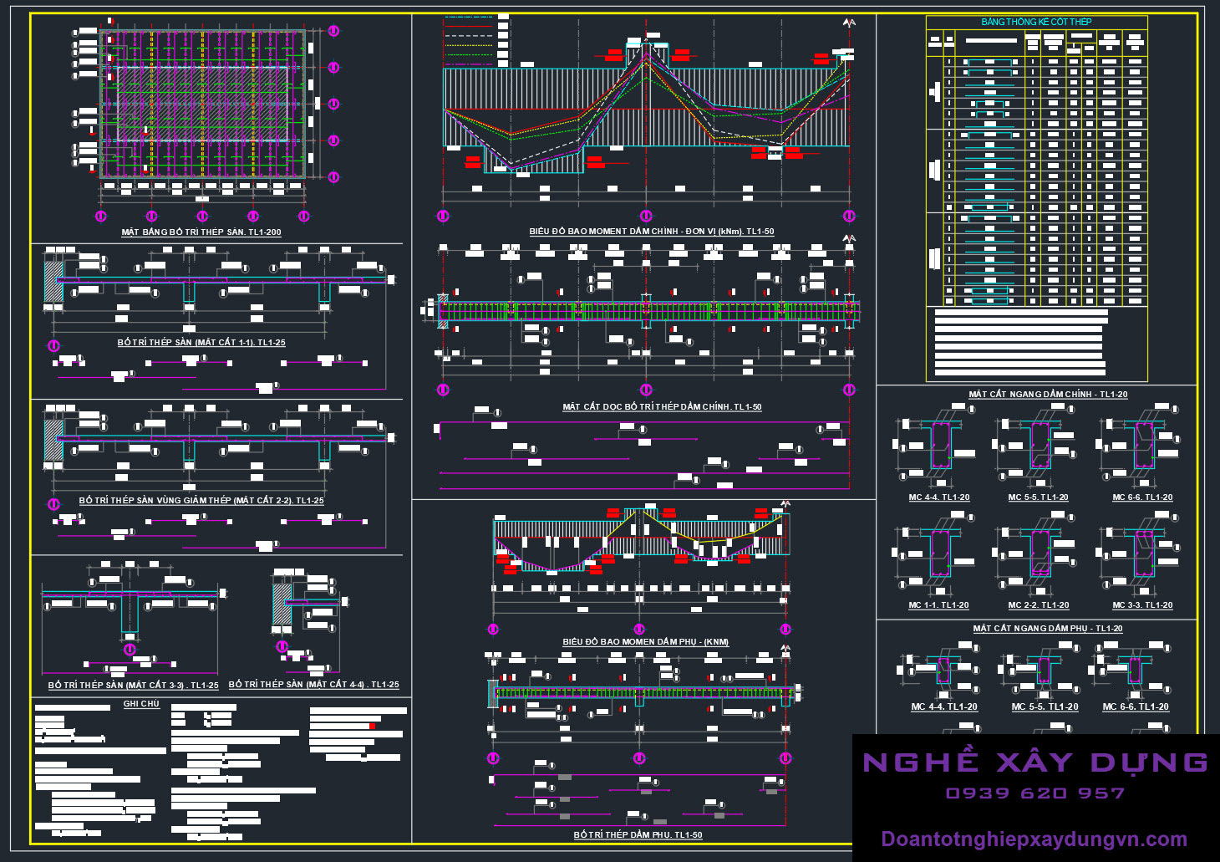Click the BỐ TRÍ THÉP SÀN (MẶT CẮT 3-3) label
The image size is (1220, 862).
click(x=133, y=685)
